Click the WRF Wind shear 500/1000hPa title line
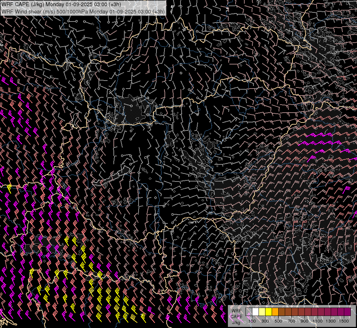Viewport: 357px width, 328px height. click(x=83, y=12)
